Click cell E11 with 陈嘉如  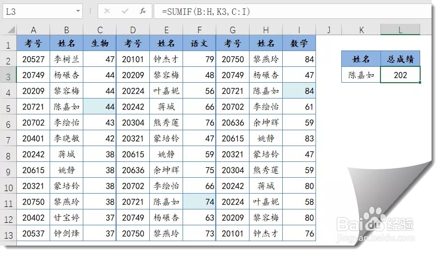coord(166,202)
